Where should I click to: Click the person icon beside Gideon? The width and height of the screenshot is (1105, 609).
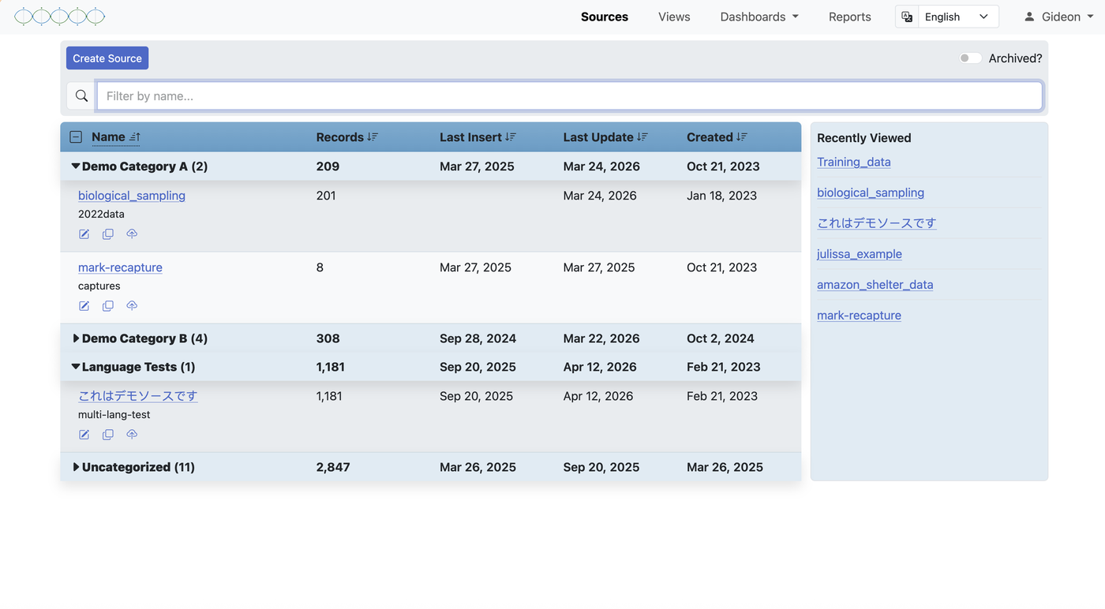click(1028, 16)
